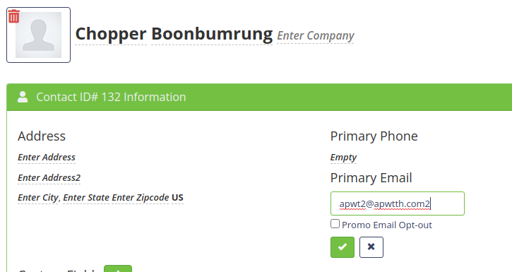Tick the Promo Email Opt-out checkbox
512x272 pixels.
pos(335,224)
